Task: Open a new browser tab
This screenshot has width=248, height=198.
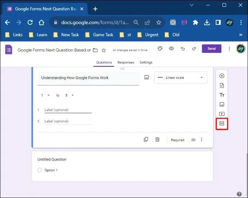Action: coord(95,9)
